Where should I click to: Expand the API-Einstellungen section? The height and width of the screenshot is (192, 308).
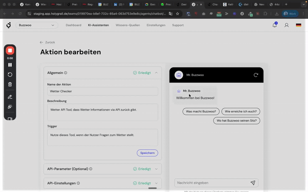(x=156, y=184)
